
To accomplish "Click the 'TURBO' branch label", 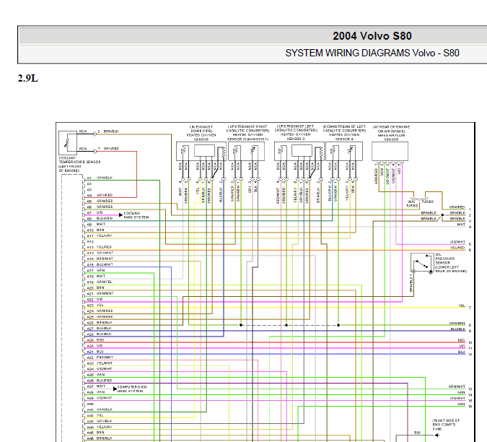I will click(427, 201).
